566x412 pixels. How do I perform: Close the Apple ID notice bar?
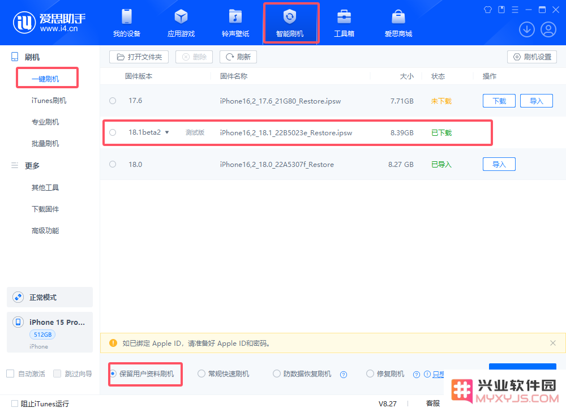tap(552, 343)
